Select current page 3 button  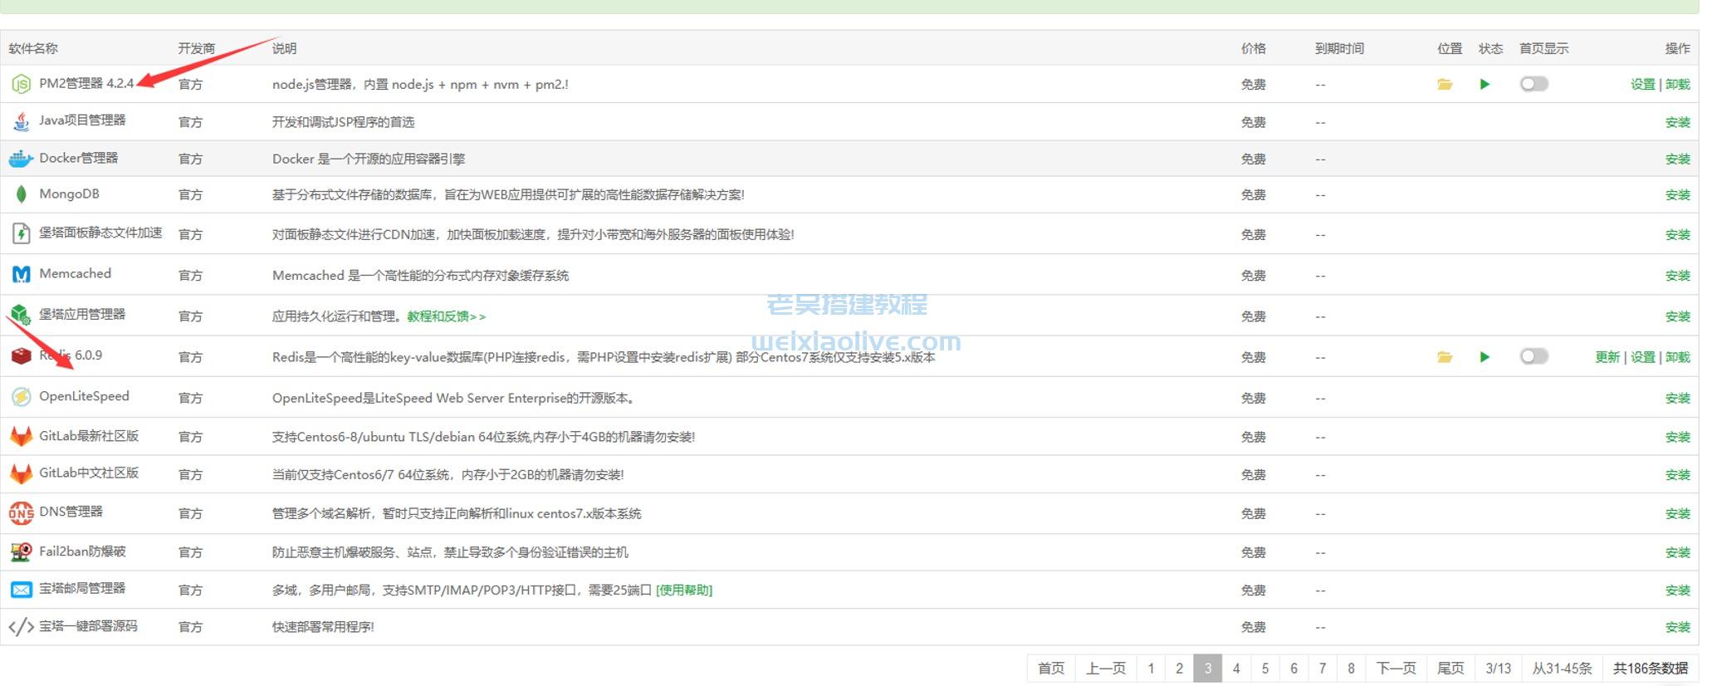[x=1208, y=668]
